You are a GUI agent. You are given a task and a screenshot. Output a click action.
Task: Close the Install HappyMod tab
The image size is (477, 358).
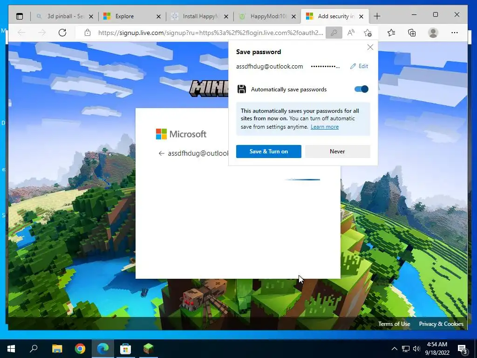point(226,17)
